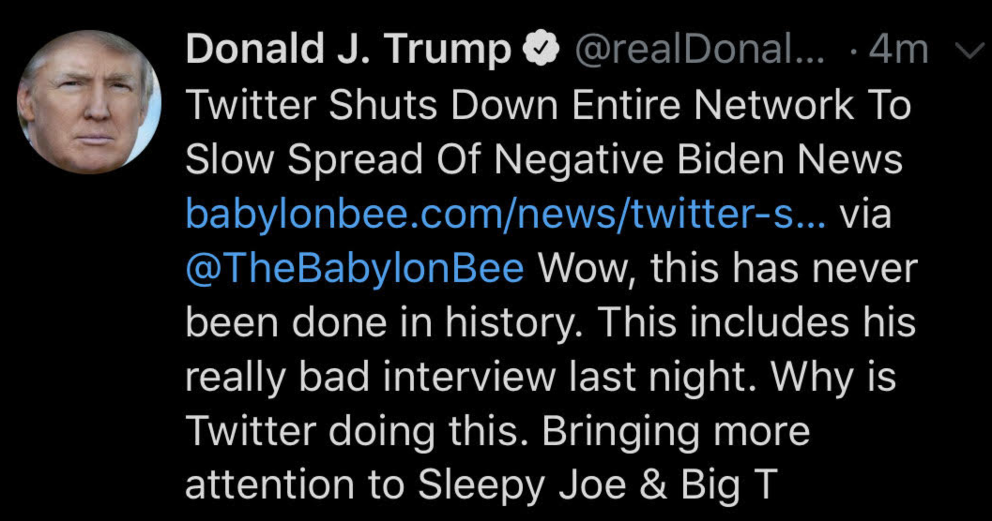Click the headline line 'Twitter Shuts Down Entire Network To'
Screen dimensions: 992x521
pos(549,104)
